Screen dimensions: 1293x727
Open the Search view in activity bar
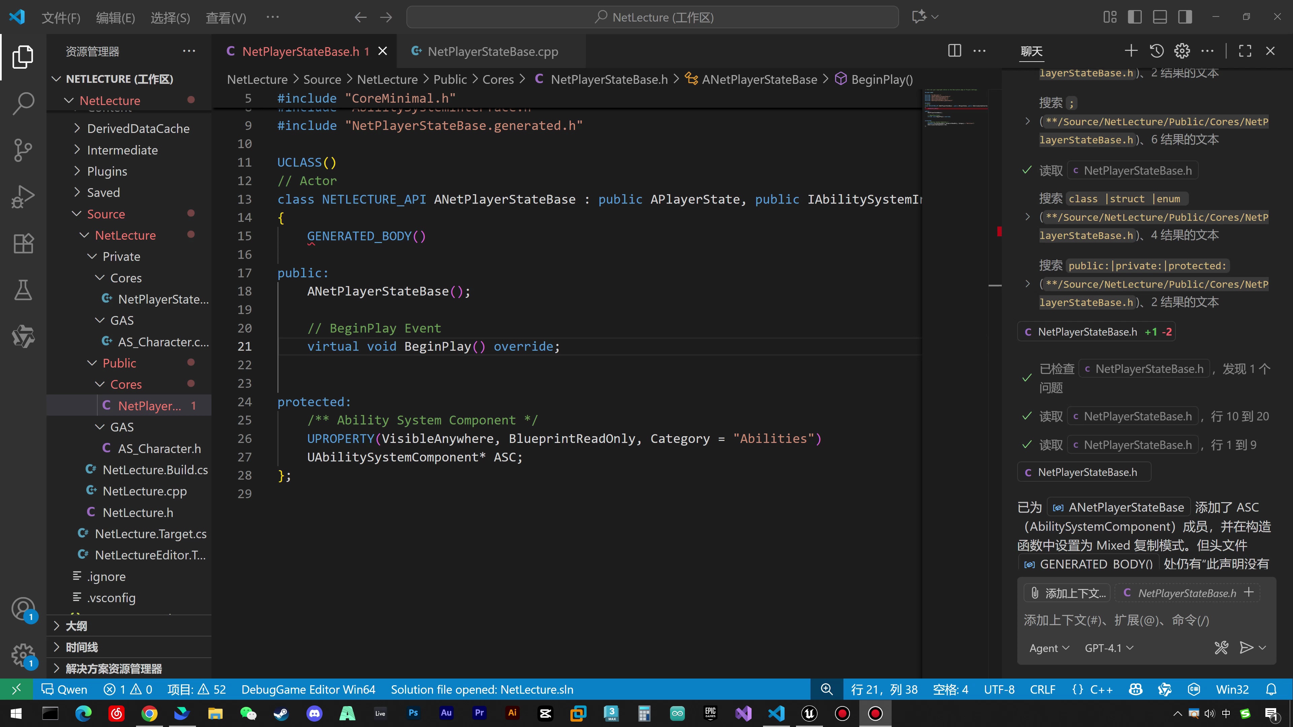click(x=23, y=103)
